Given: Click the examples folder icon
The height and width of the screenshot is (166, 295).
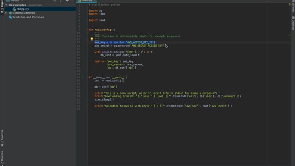Looking at the screenshot, I should point(10,5).
